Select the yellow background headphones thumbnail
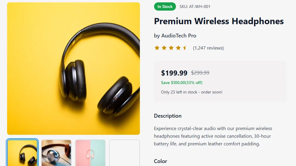This screenshot has width=296, height=166. pos(22,153)
